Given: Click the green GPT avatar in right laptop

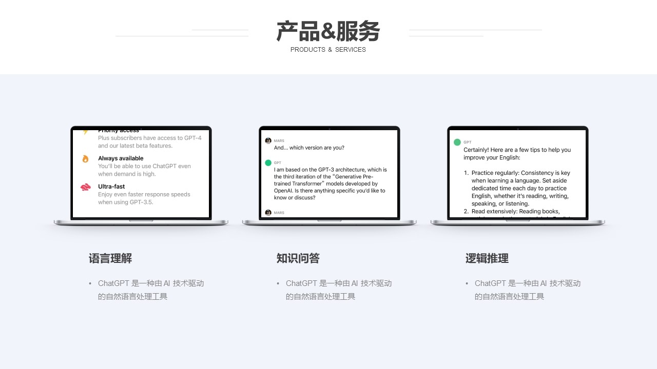Looking at the screenshot, I should (x=457, y=142).
